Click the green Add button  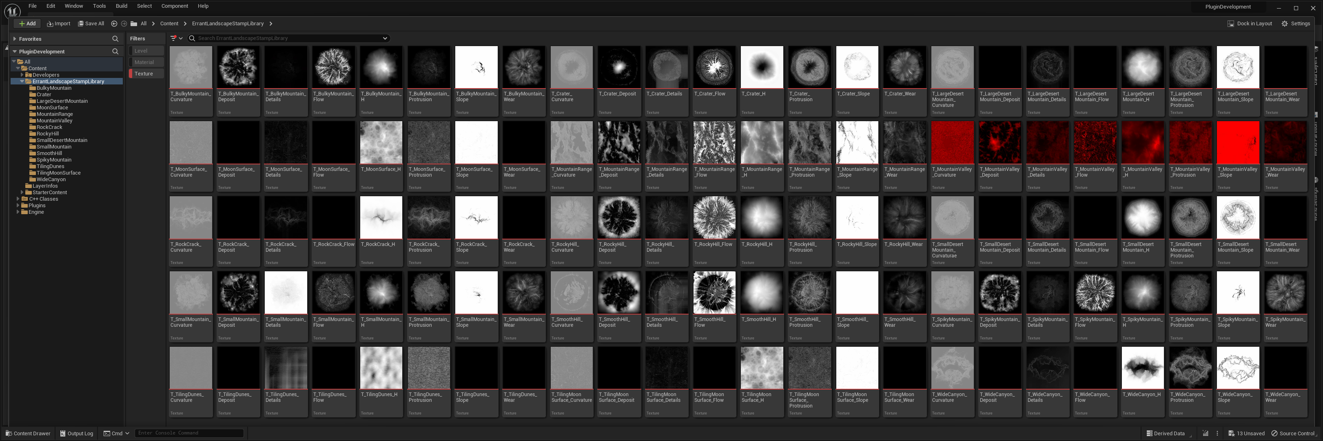[x=27, y=24]
